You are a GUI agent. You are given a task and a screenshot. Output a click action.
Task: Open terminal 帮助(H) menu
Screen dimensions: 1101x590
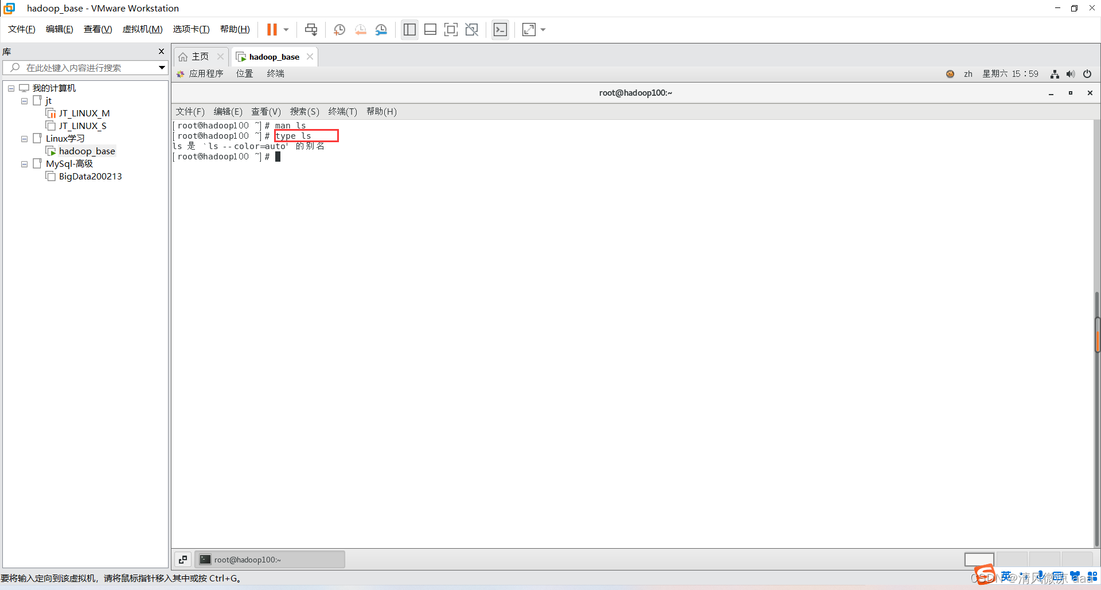point(381,112)
